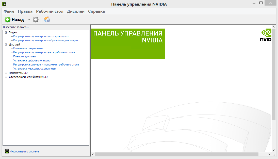This screenshot has width=278, height=159.
Task: Click the vertical scrollbar up arrow
Action: [x=274, y=27]
